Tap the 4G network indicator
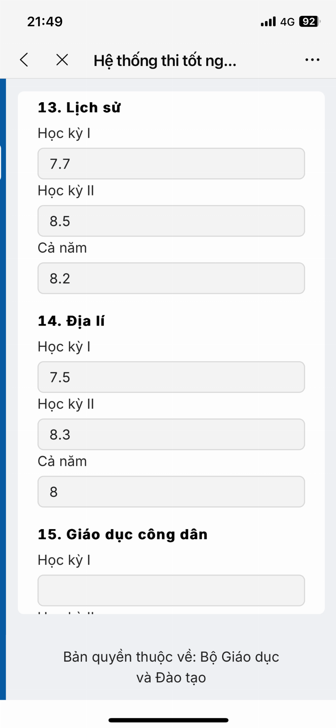This screenshot has height=728, width=336. click(287, 22)
